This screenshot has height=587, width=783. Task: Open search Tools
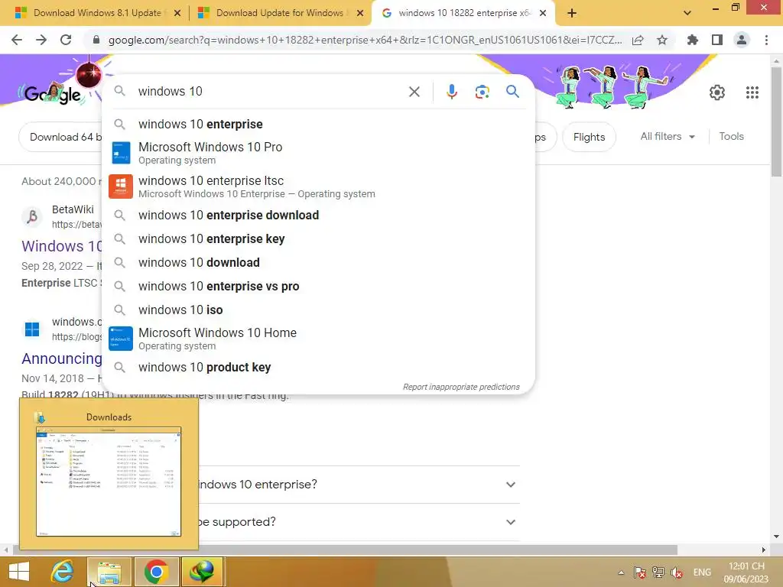(731, 136)
